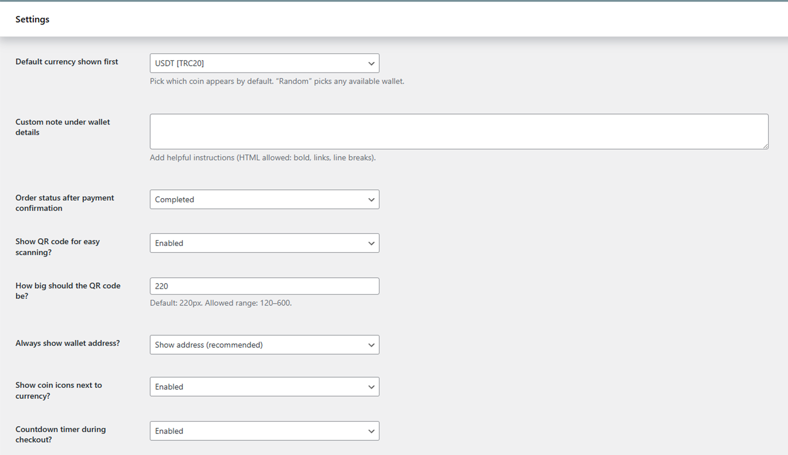Click the Completed option text
Screen dimensions: 788x455
(x=174, y=199)
